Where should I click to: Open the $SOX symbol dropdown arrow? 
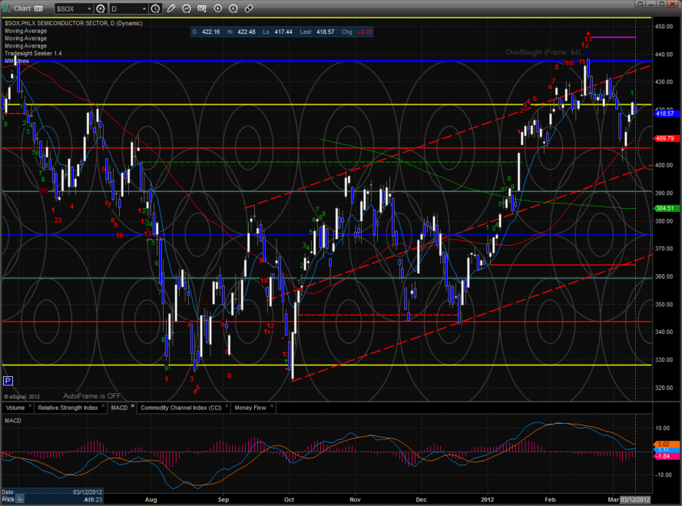coord(89,8)
